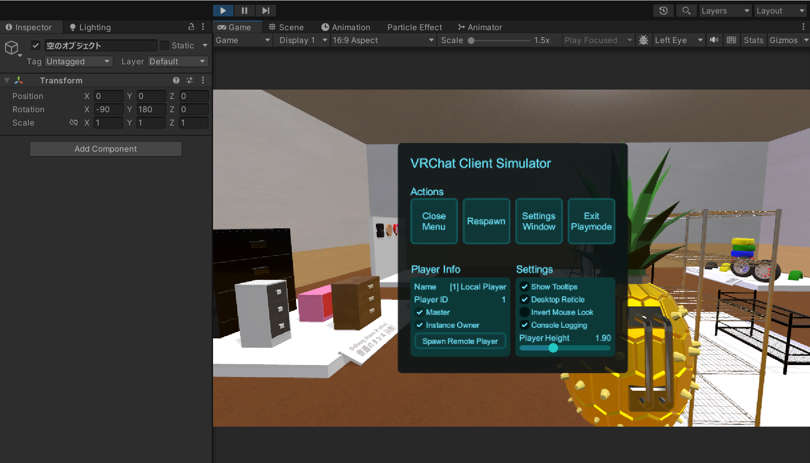The height and width of the screenshot is (463, 810).
Task: Toggle the Scale constrain proportions link icon
Action: pos(74,122)
